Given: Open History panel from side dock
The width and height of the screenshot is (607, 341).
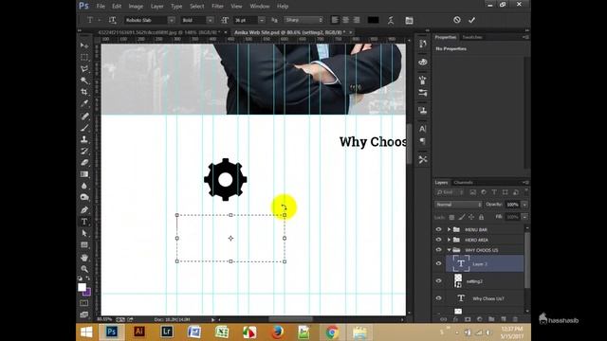Looking at the screenshot, I should [x=422, y=44].
